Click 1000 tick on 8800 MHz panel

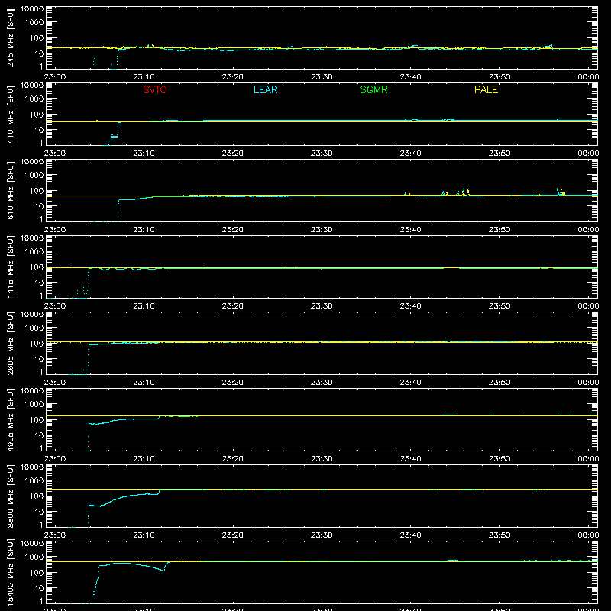(x=35, y=480)
